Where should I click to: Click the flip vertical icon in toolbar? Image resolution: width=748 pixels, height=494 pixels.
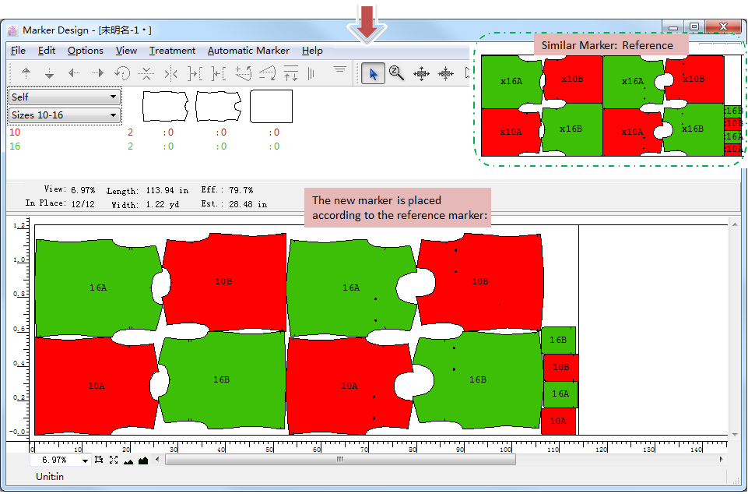(146, 73)
